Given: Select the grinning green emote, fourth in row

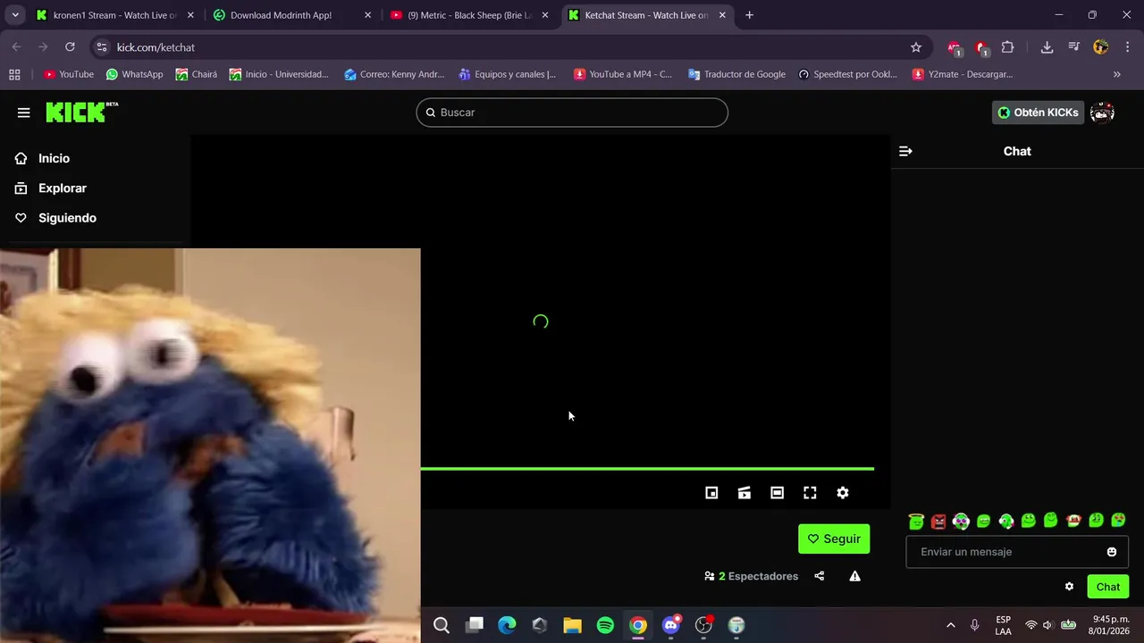Looking at the screenshot, I should (x=983, y=521).
